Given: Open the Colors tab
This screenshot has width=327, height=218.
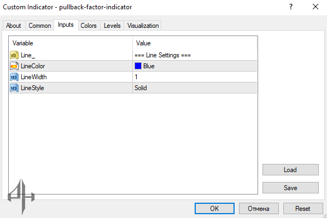Looking at the screenshot, I should tap(89, 26).
